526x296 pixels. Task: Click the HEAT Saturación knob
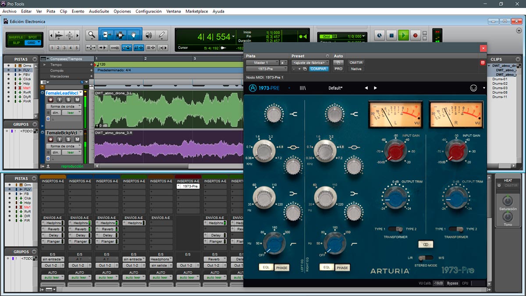click(x=508, y=201)
